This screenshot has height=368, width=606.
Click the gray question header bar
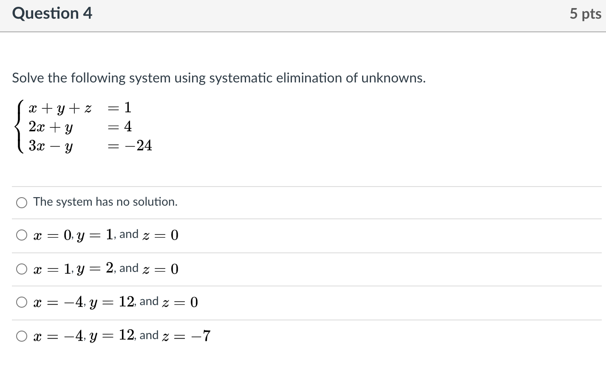pos(303,16)
